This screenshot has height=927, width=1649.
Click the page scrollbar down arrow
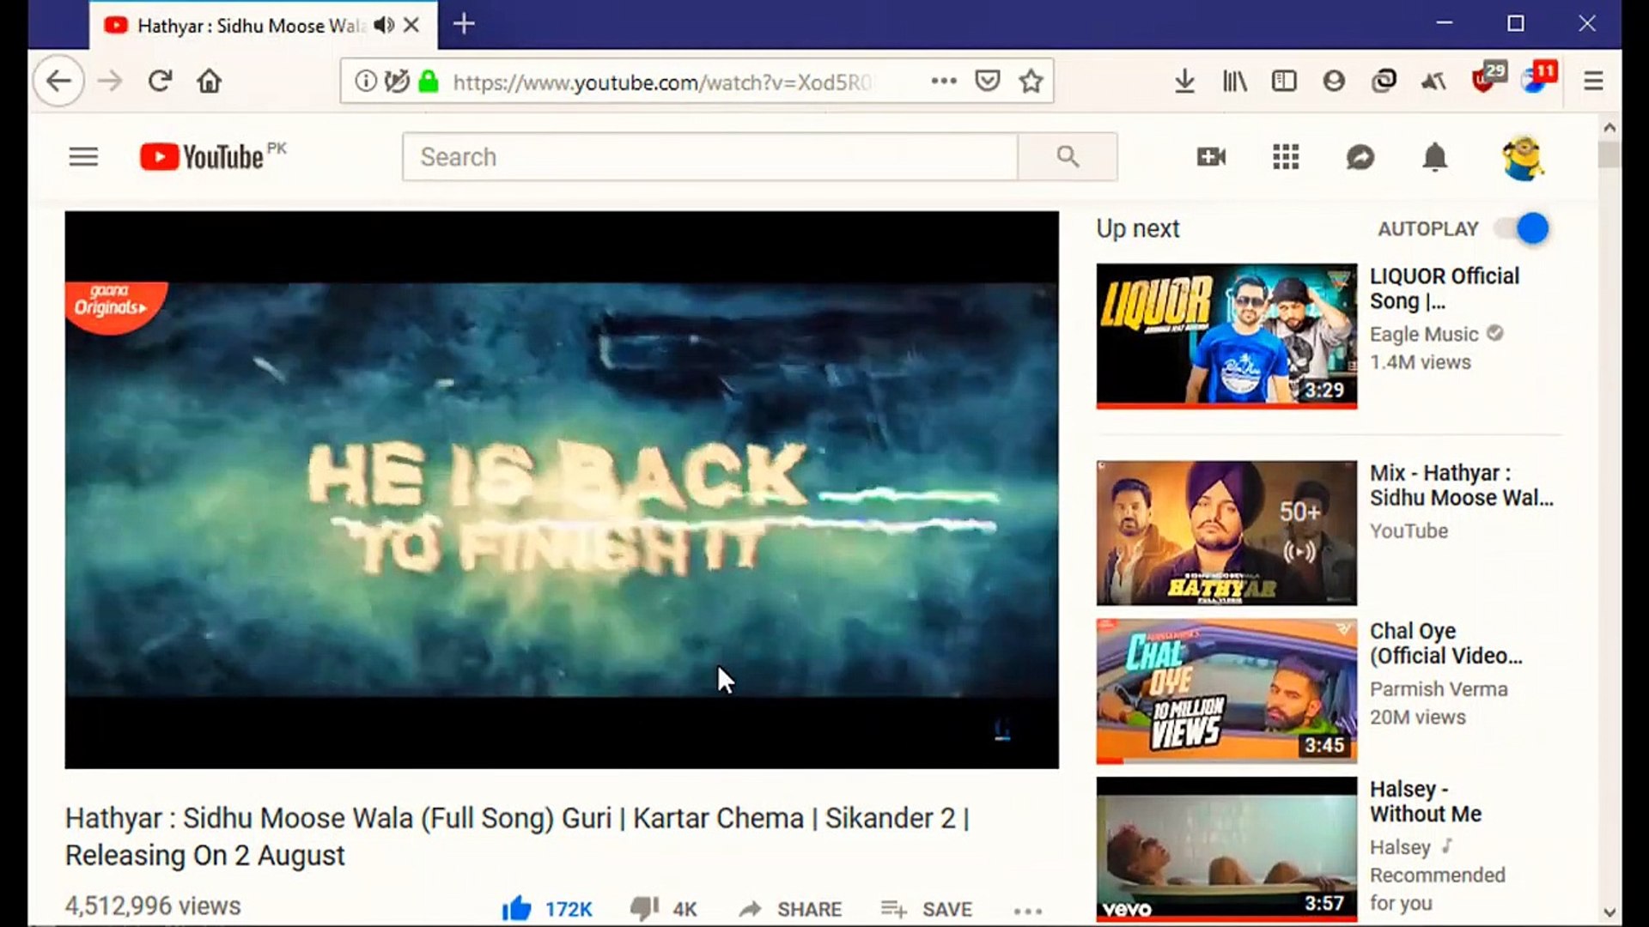point(1609,913)
